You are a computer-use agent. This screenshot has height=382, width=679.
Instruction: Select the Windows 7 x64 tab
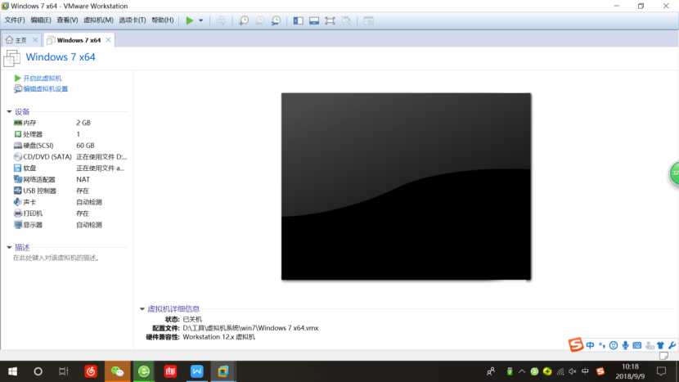79,40
